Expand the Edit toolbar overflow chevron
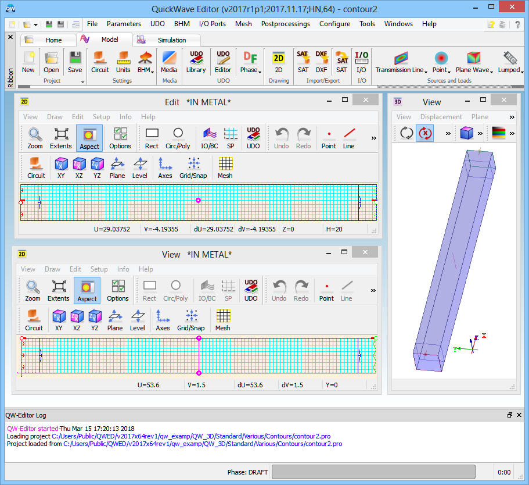The height and width of the screenshot is (485, 529). click(x=373, y=138)
